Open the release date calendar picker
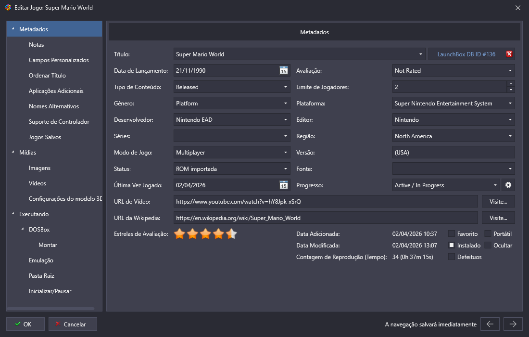Screen dimensions: 529x337 click(284, 71)
